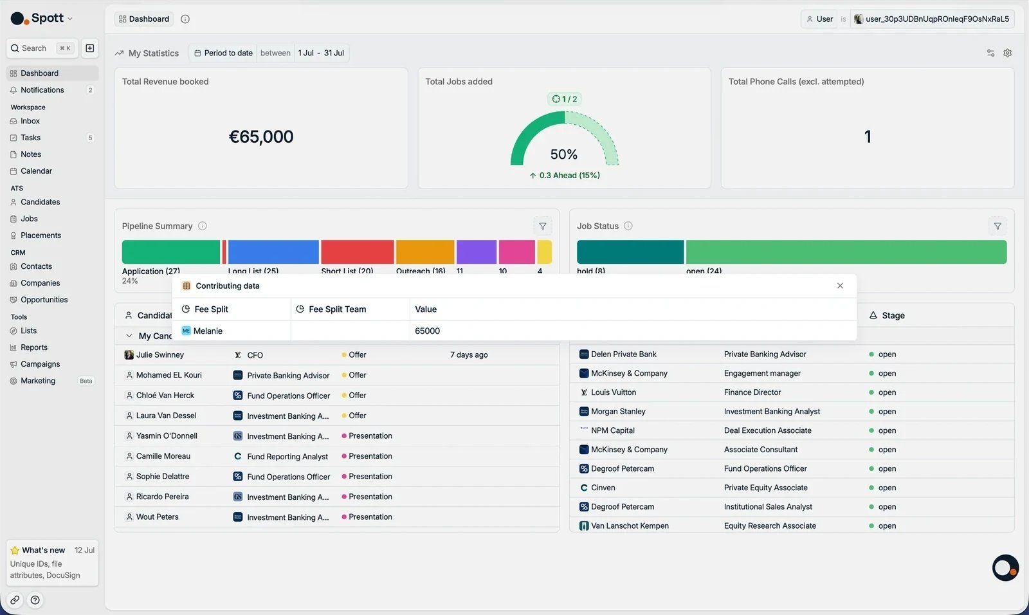Click the red Short List pipeline segment
1029x615 pixels.
358,252
